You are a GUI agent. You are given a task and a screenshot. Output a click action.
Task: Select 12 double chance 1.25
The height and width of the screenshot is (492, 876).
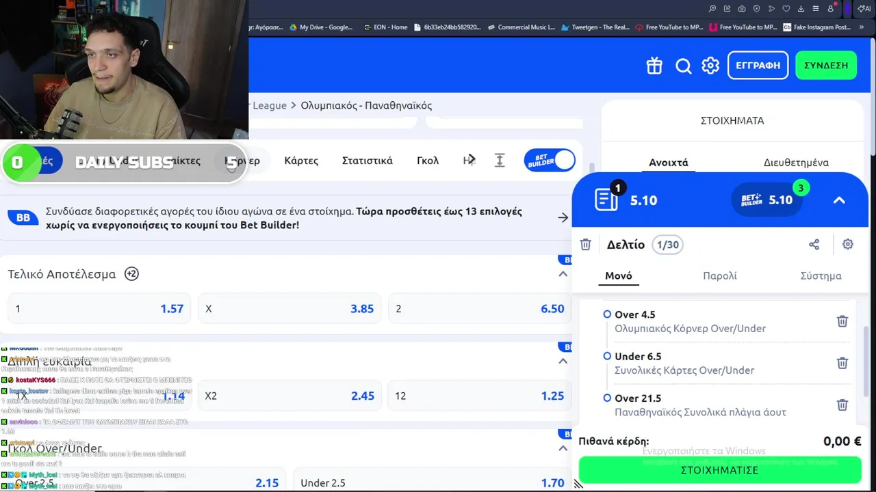point(479,396)
